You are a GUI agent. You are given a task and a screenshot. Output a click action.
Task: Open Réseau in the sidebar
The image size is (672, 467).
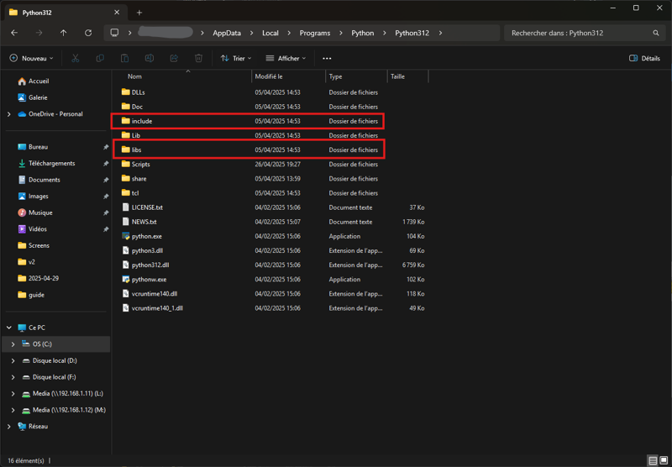coord(33,427)
